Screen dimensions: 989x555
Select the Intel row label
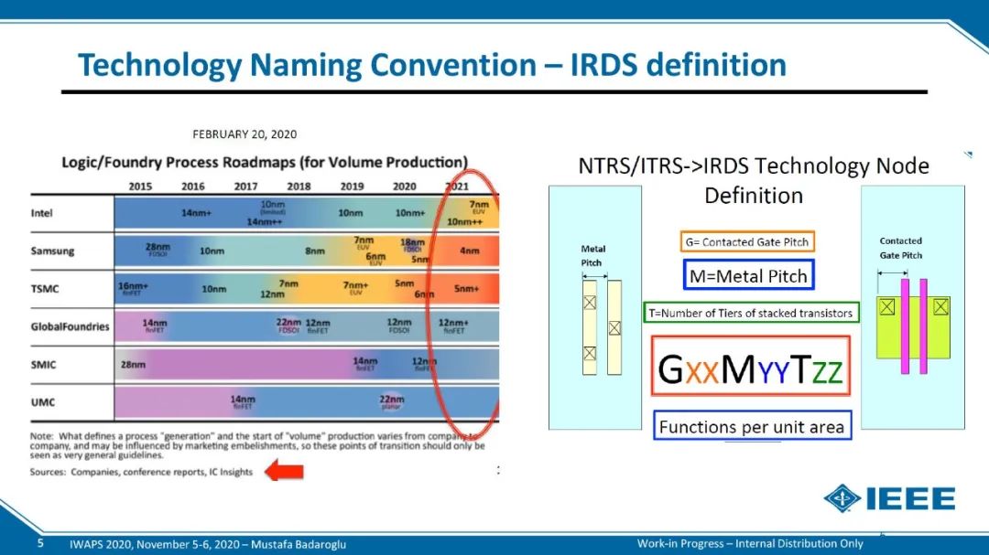[x=41, y=213]
